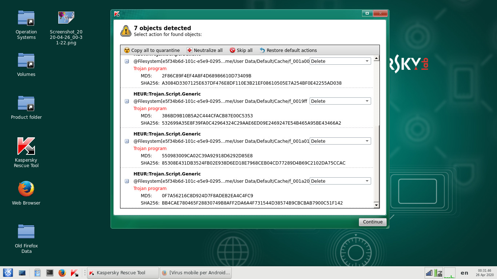The height and width of the screenshot is (279, 497).
Task: Maximize the Kaspersky detection dialog
Action: 367,13
